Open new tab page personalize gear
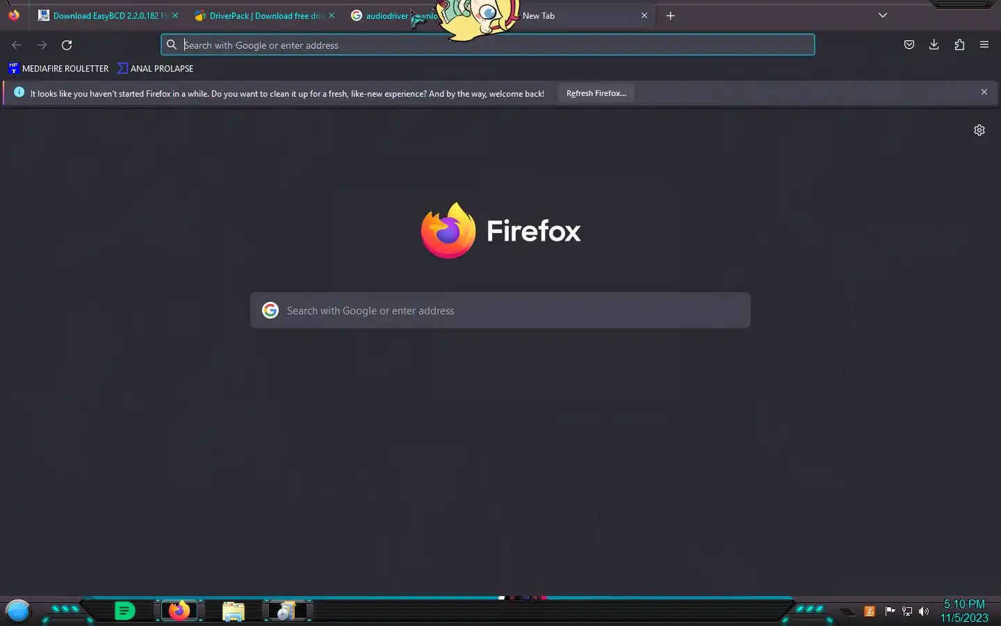Viewport: 1001px width, 626px height. (979, 130)
